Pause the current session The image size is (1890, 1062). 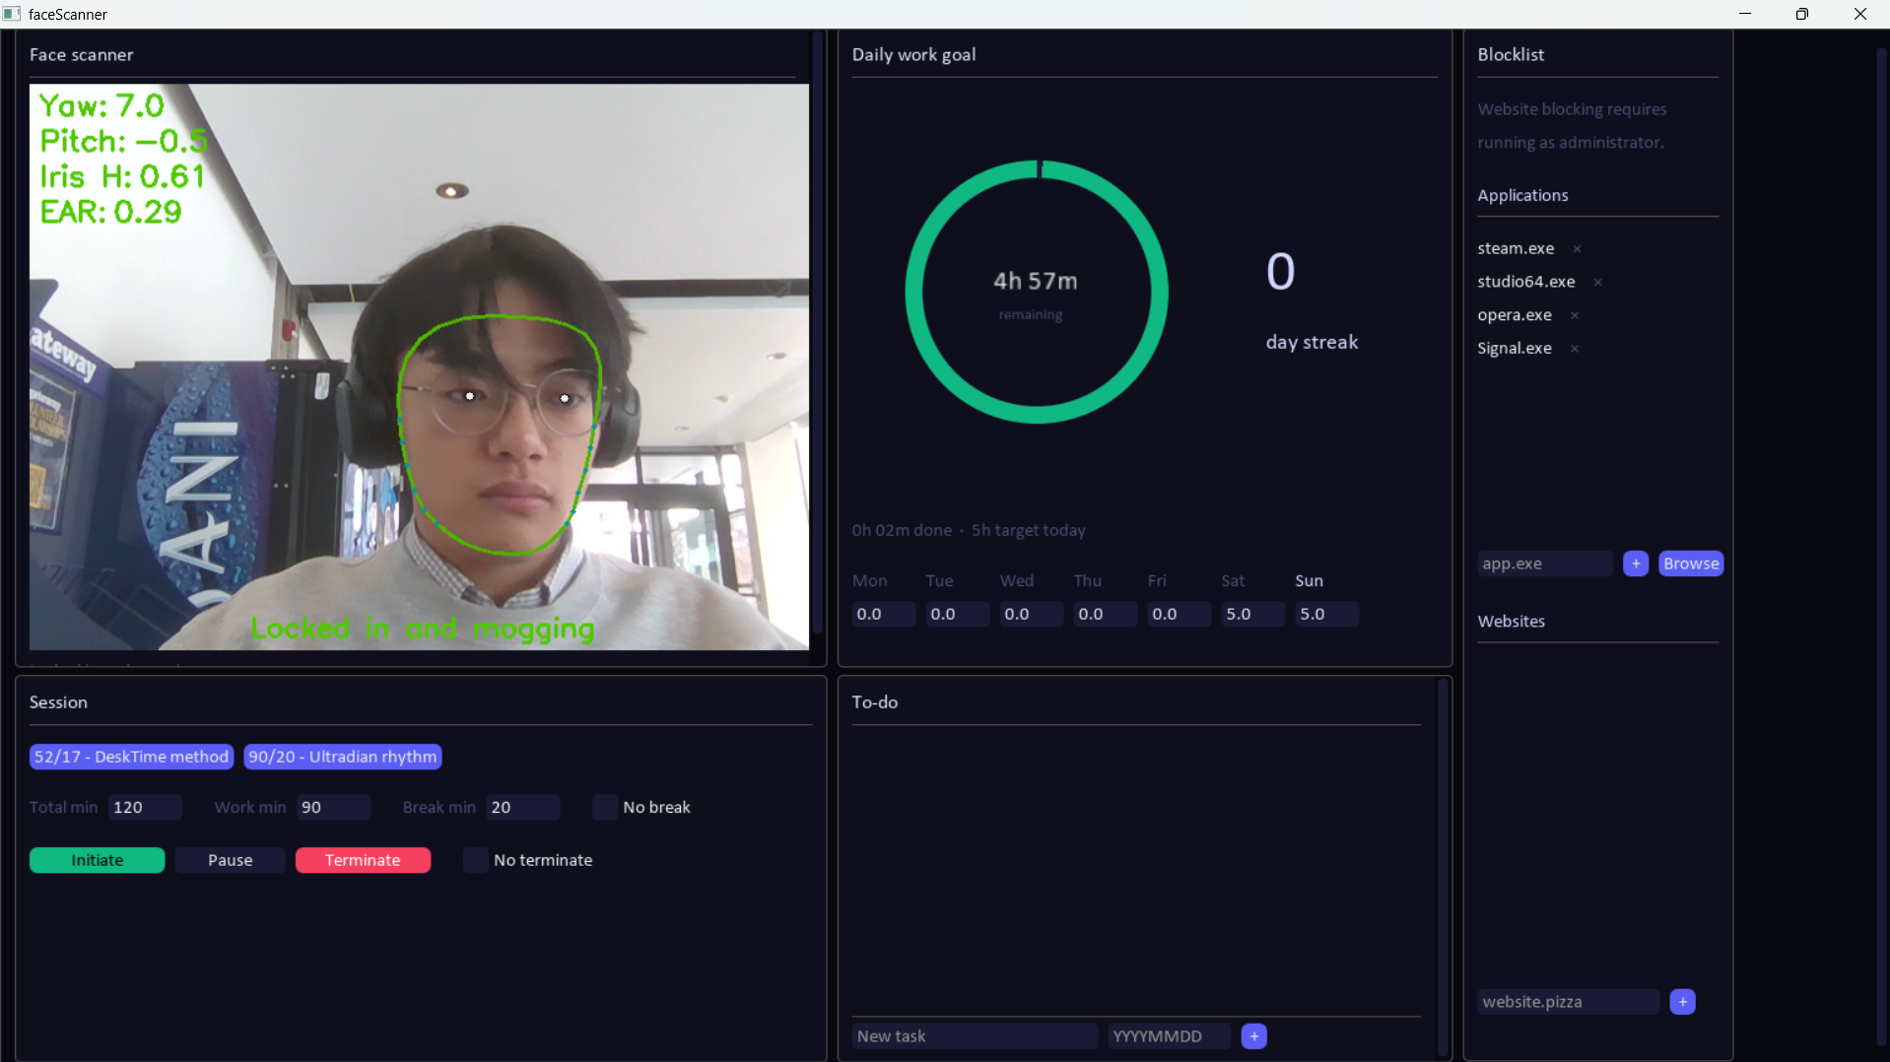[x=230, y=860]
